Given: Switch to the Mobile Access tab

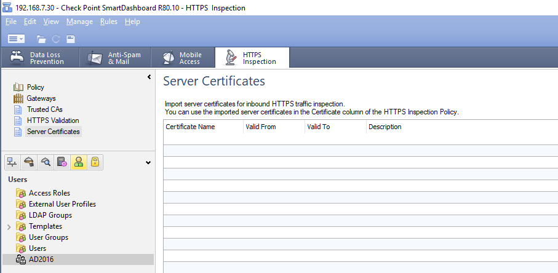Looking at the screenshot, I should pos(183,58).
